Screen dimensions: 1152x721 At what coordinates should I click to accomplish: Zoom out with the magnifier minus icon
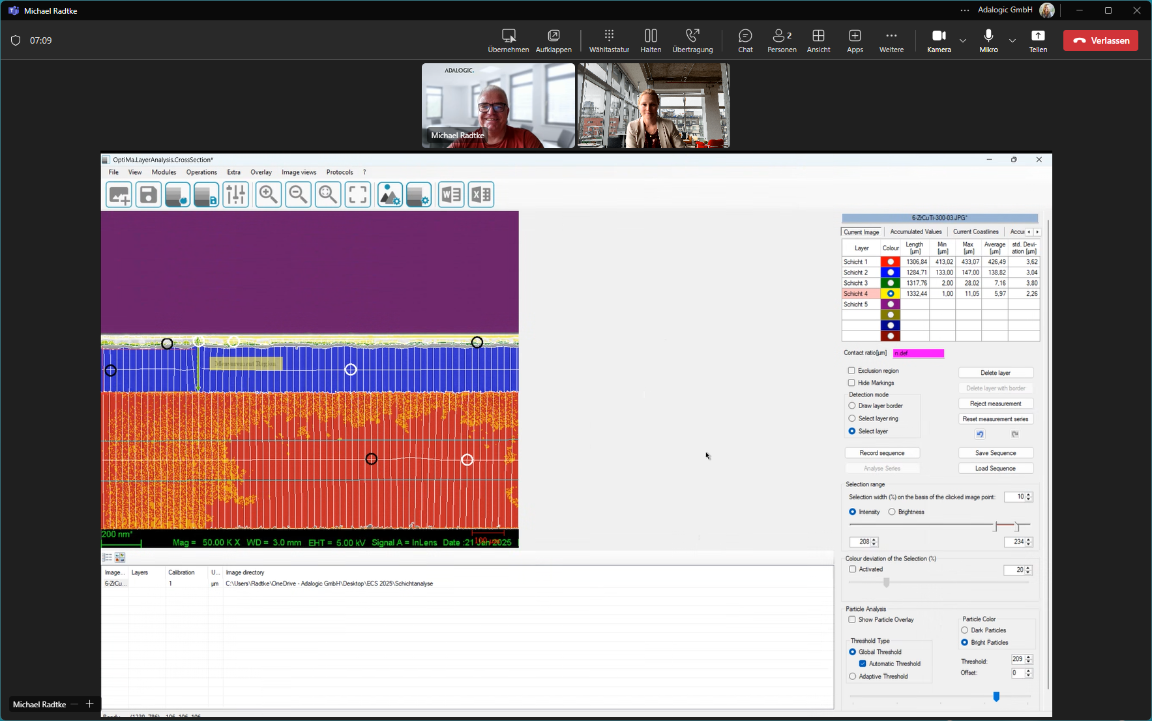[298, 195]
